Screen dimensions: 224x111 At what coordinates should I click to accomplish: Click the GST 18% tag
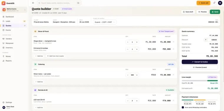171,64
